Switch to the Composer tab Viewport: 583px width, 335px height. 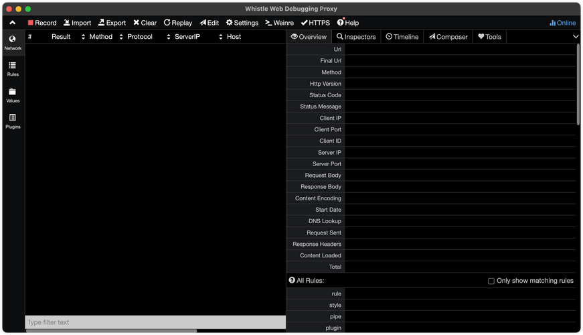point(448,36)
